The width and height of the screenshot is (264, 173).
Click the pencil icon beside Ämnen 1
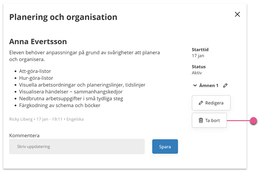(x=225, y=86)
